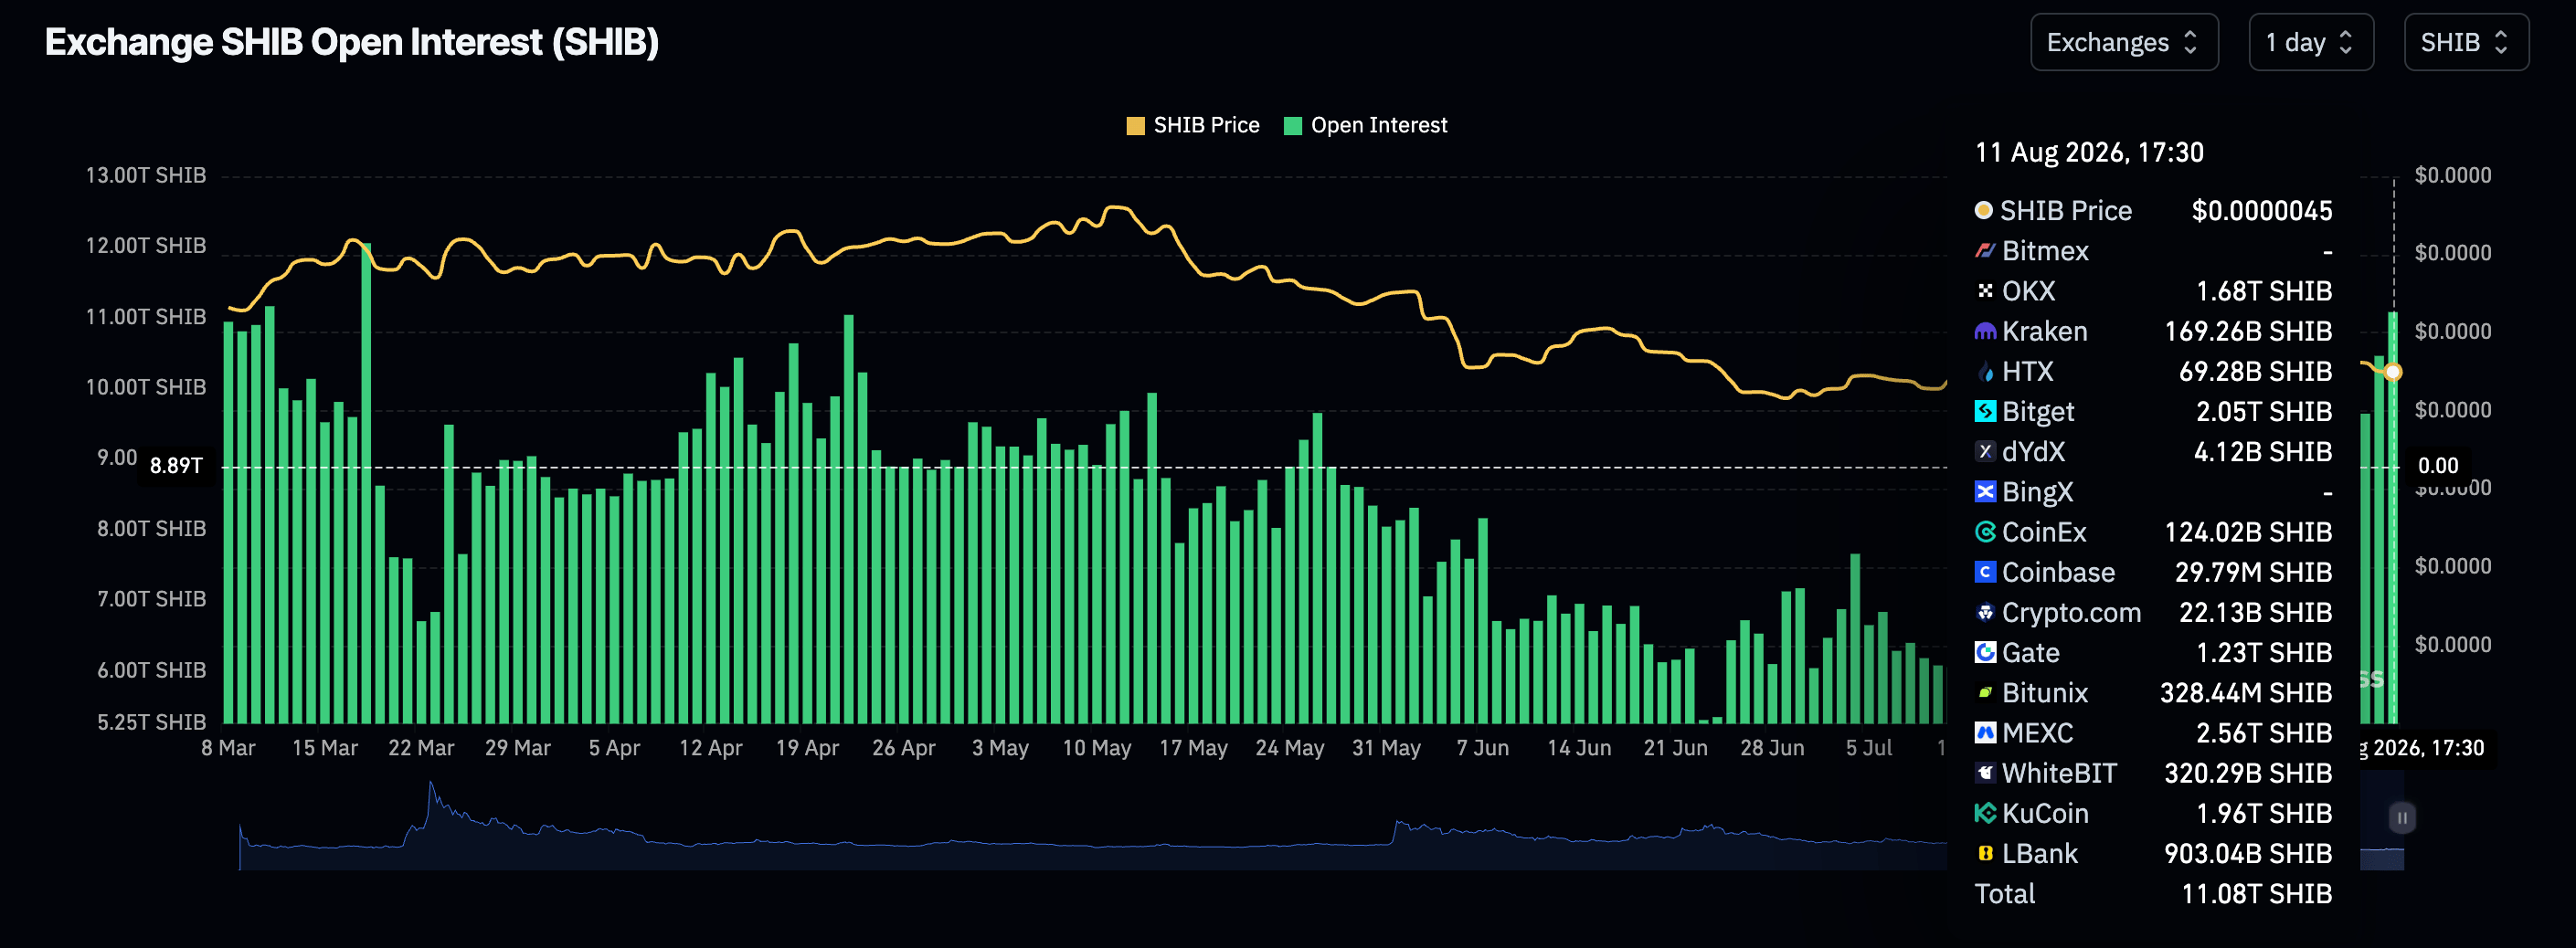
Task: Click the chart title Exchange SHIB Open Interest
Action: tap(352, 42)
